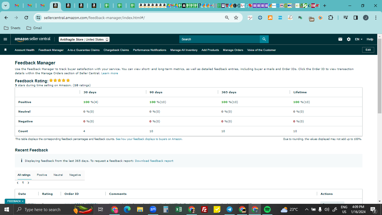The image size is (382, 215).
Task: Open Zoom from the taskbar
Action: point(153,209)
